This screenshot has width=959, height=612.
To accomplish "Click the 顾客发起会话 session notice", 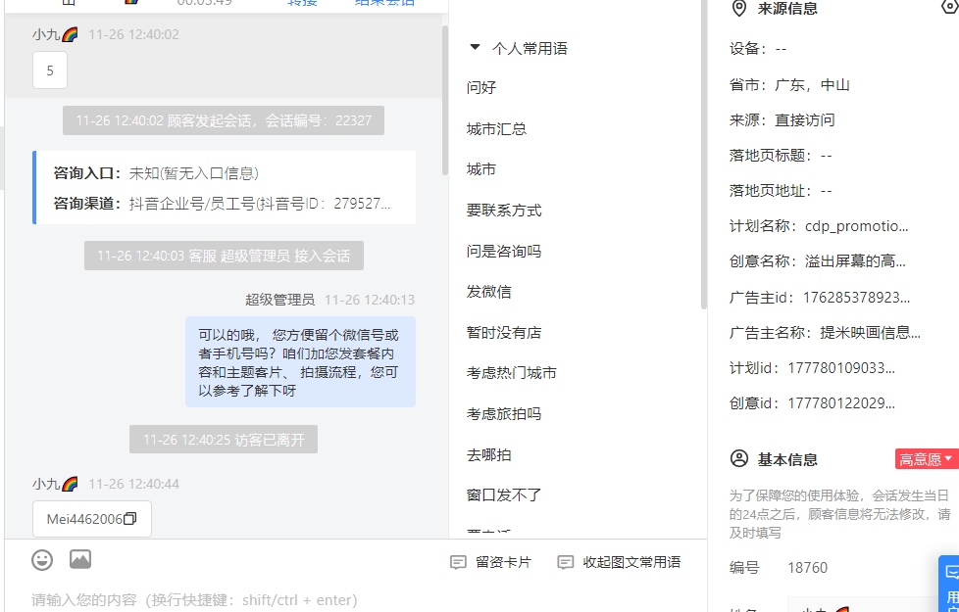I will pos(224,120).
